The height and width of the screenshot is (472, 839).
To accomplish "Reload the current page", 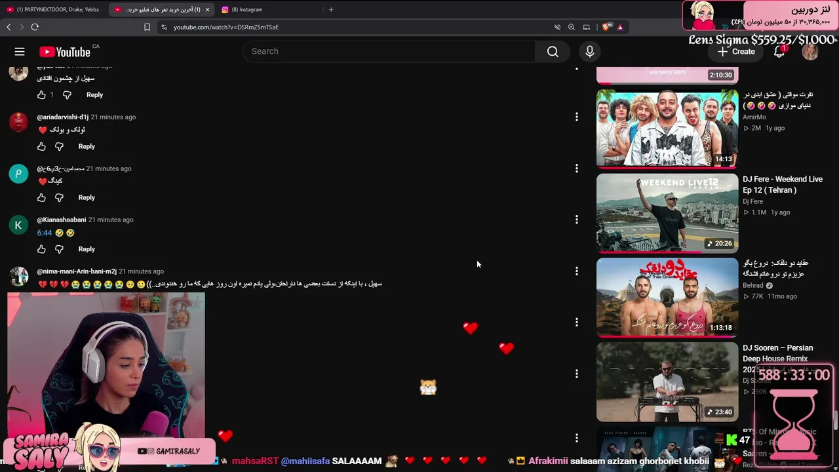I will [x=35, y=27].
